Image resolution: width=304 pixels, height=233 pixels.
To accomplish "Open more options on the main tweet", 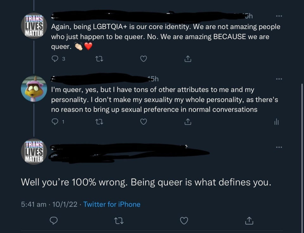I will (279, 147).
